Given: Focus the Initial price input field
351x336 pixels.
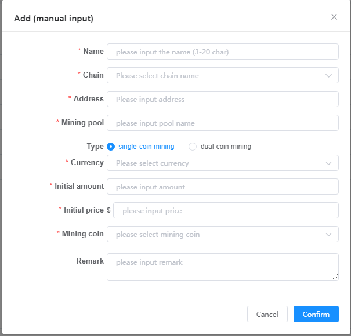Looking at the screenshot, I should (x=226, y=210).
